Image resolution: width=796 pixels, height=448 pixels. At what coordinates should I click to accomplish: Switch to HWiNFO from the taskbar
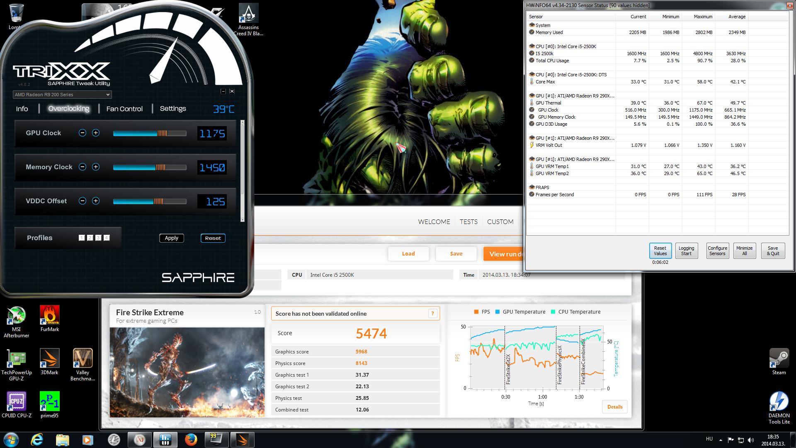tap(165, 440)
